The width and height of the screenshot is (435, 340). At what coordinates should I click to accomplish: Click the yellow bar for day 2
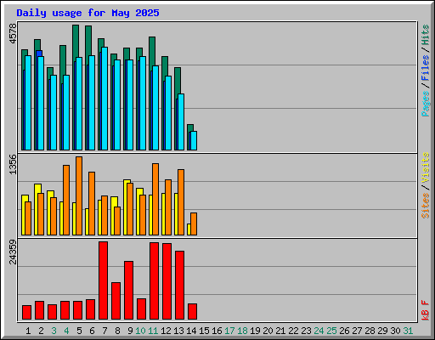[37, 210]
